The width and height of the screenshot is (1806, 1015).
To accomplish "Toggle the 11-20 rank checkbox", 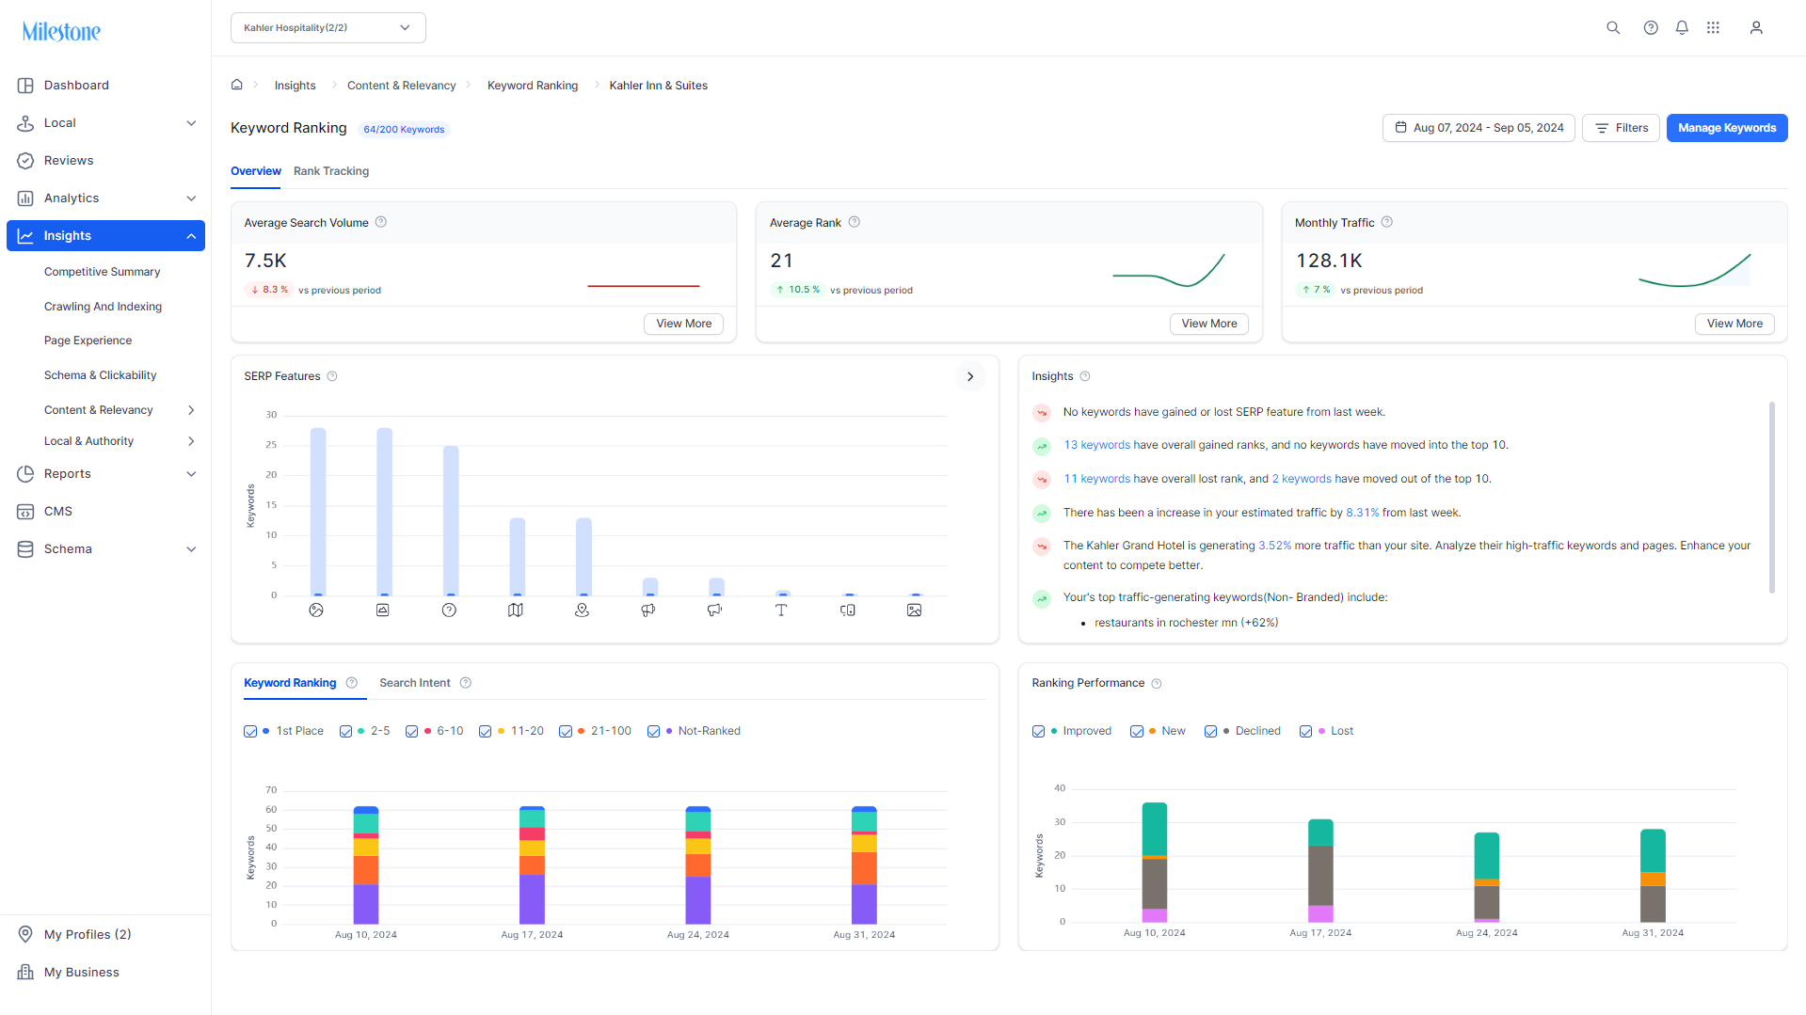I will 486,732.
